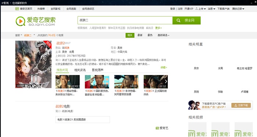Play the 02:43 搏命特辑 clip thumbnail
Viewport: 257px width, 137px height.
tap(68, 82)
